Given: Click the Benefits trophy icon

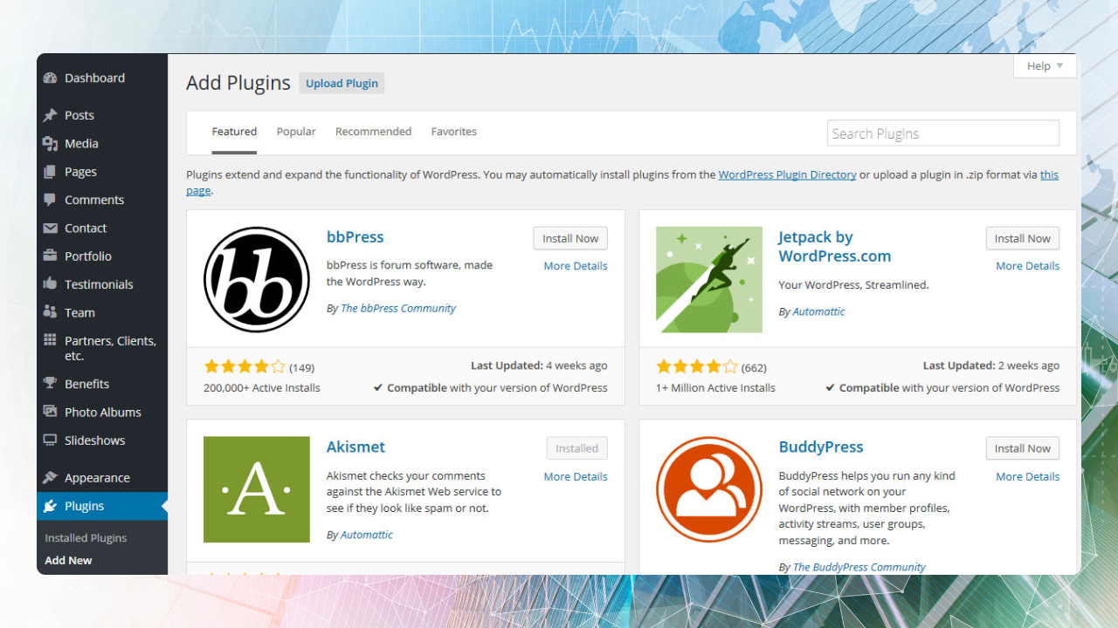Looking at the screenshot, I should coord(50,384).
